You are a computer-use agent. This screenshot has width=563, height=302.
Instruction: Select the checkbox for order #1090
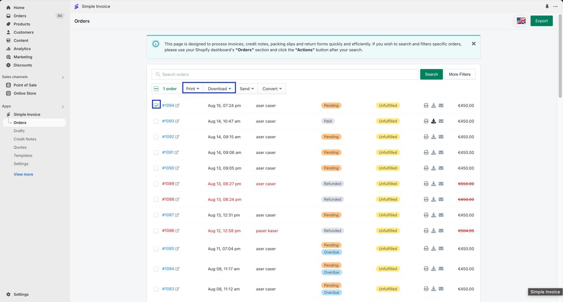[156, 168]
